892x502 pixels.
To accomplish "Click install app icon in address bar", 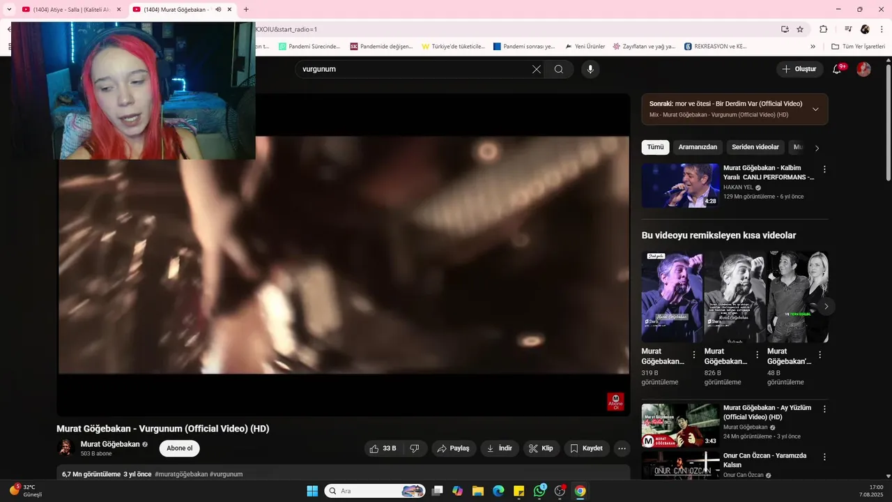I will click(785, 29).
